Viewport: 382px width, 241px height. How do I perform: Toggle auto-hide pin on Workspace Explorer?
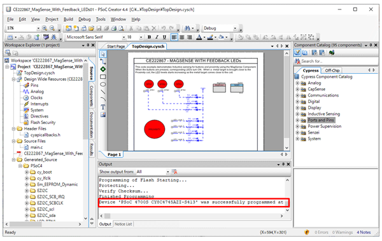(88, 45)
